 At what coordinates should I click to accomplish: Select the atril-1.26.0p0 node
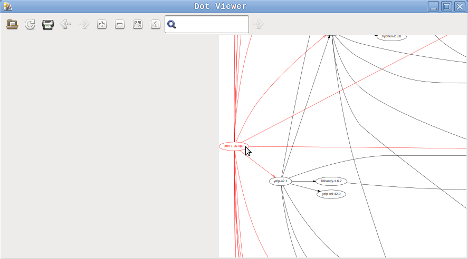[x=234, y=146]
